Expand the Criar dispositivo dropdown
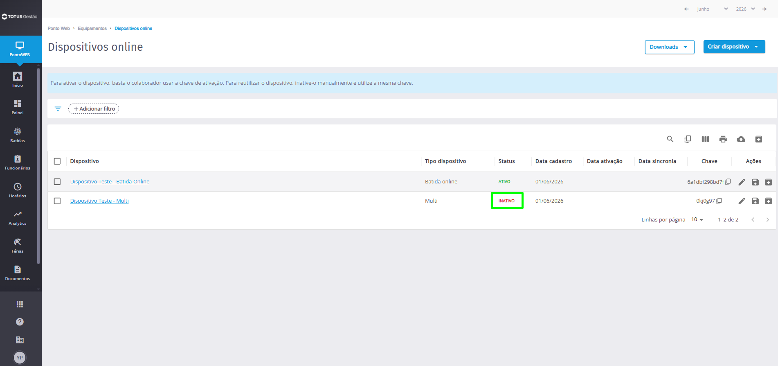Viewport: 778px width, 366px height. (x=734, y=47)
